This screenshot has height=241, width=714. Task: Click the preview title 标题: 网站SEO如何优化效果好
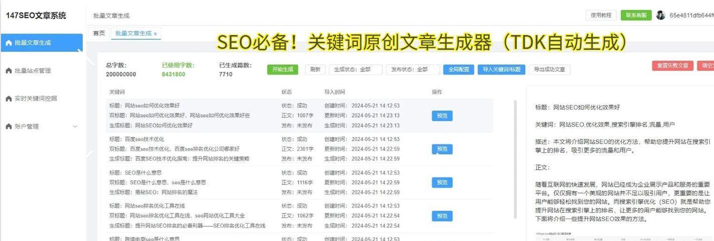click(577, 107)
